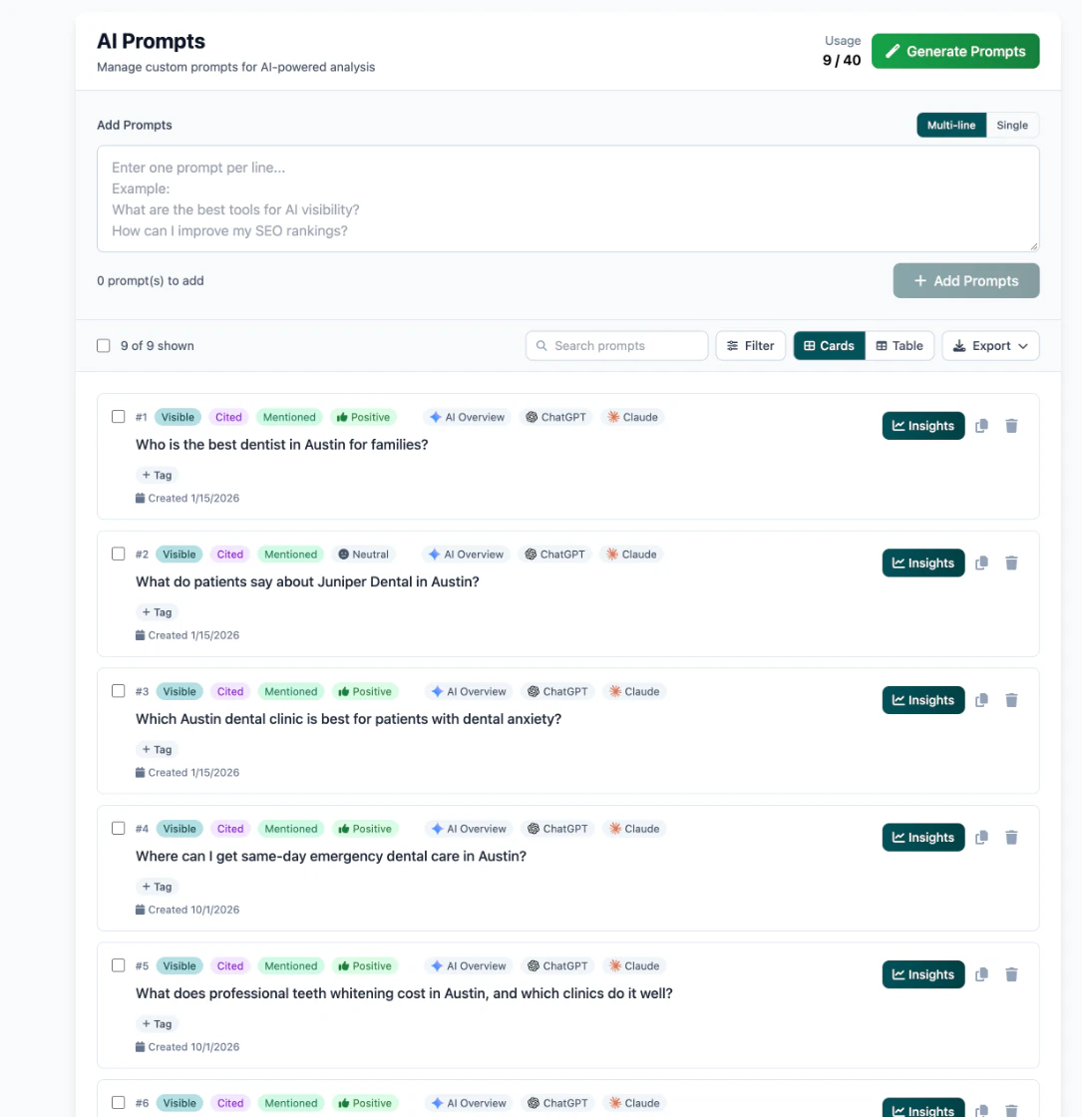
Task: Add a tag to prompt #1
Action: pos(157,475)
